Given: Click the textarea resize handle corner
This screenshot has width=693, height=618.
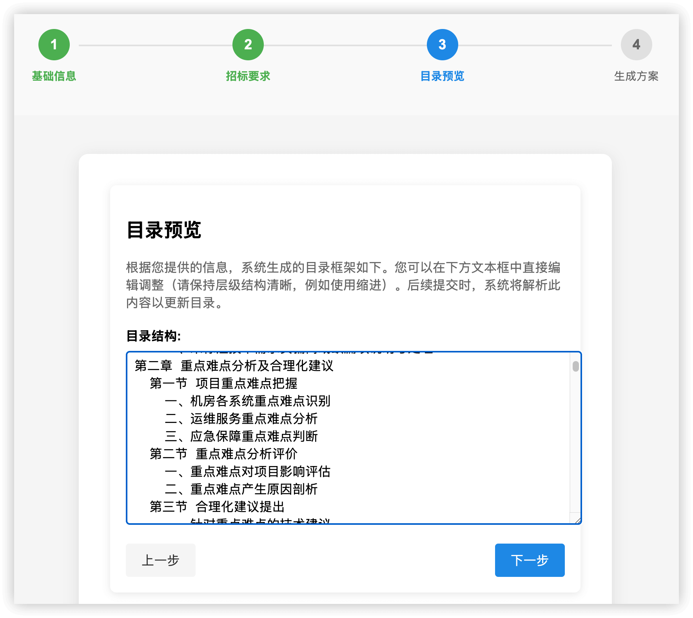Looking at the screenshot, I should click(577, 520).
